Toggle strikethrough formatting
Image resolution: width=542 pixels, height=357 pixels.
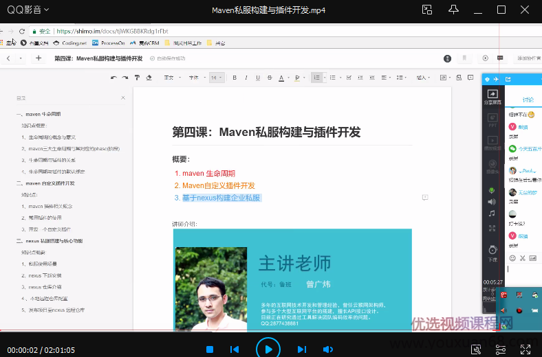coord(270,78)
